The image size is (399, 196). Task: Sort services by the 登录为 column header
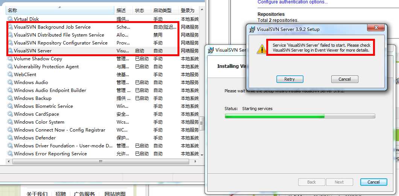point(188,11)
